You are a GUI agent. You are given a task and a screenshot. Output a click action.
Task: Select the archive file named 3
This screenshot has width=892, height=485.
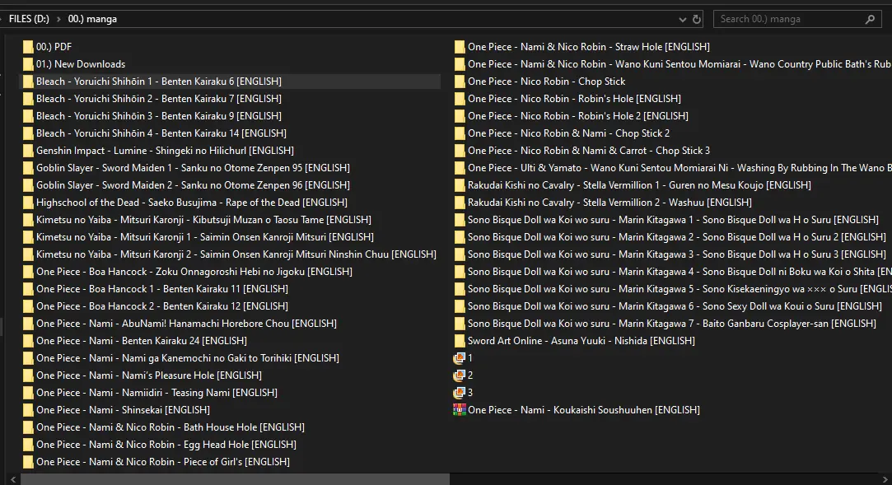pyautogui.click(x=464, y=393)
